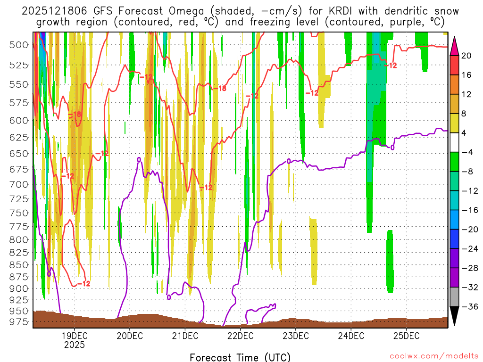Click the 23DEC date axis label
Viewport: 483px width, 362px height.
(x=295, y=336)
